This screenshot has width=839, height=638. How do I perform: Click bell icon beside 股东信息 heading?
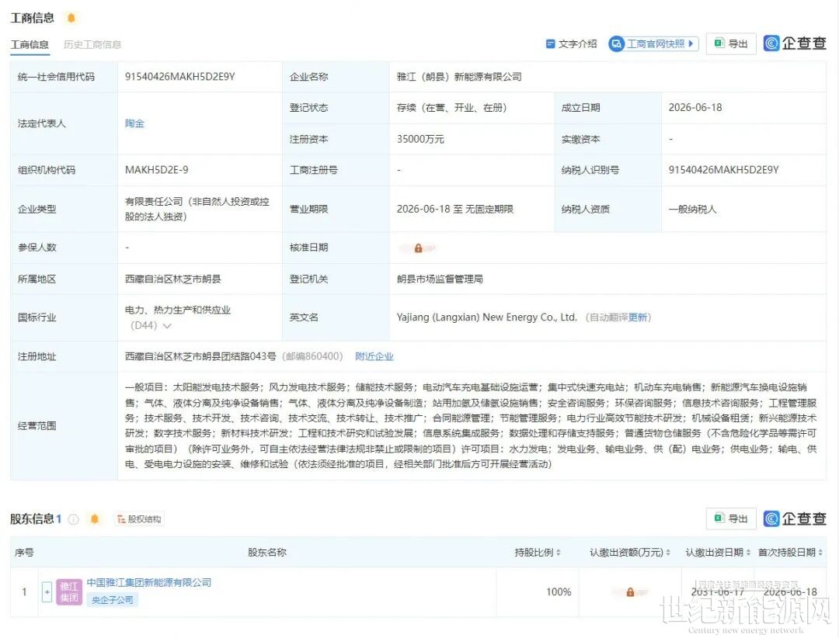tap(95, 518)
